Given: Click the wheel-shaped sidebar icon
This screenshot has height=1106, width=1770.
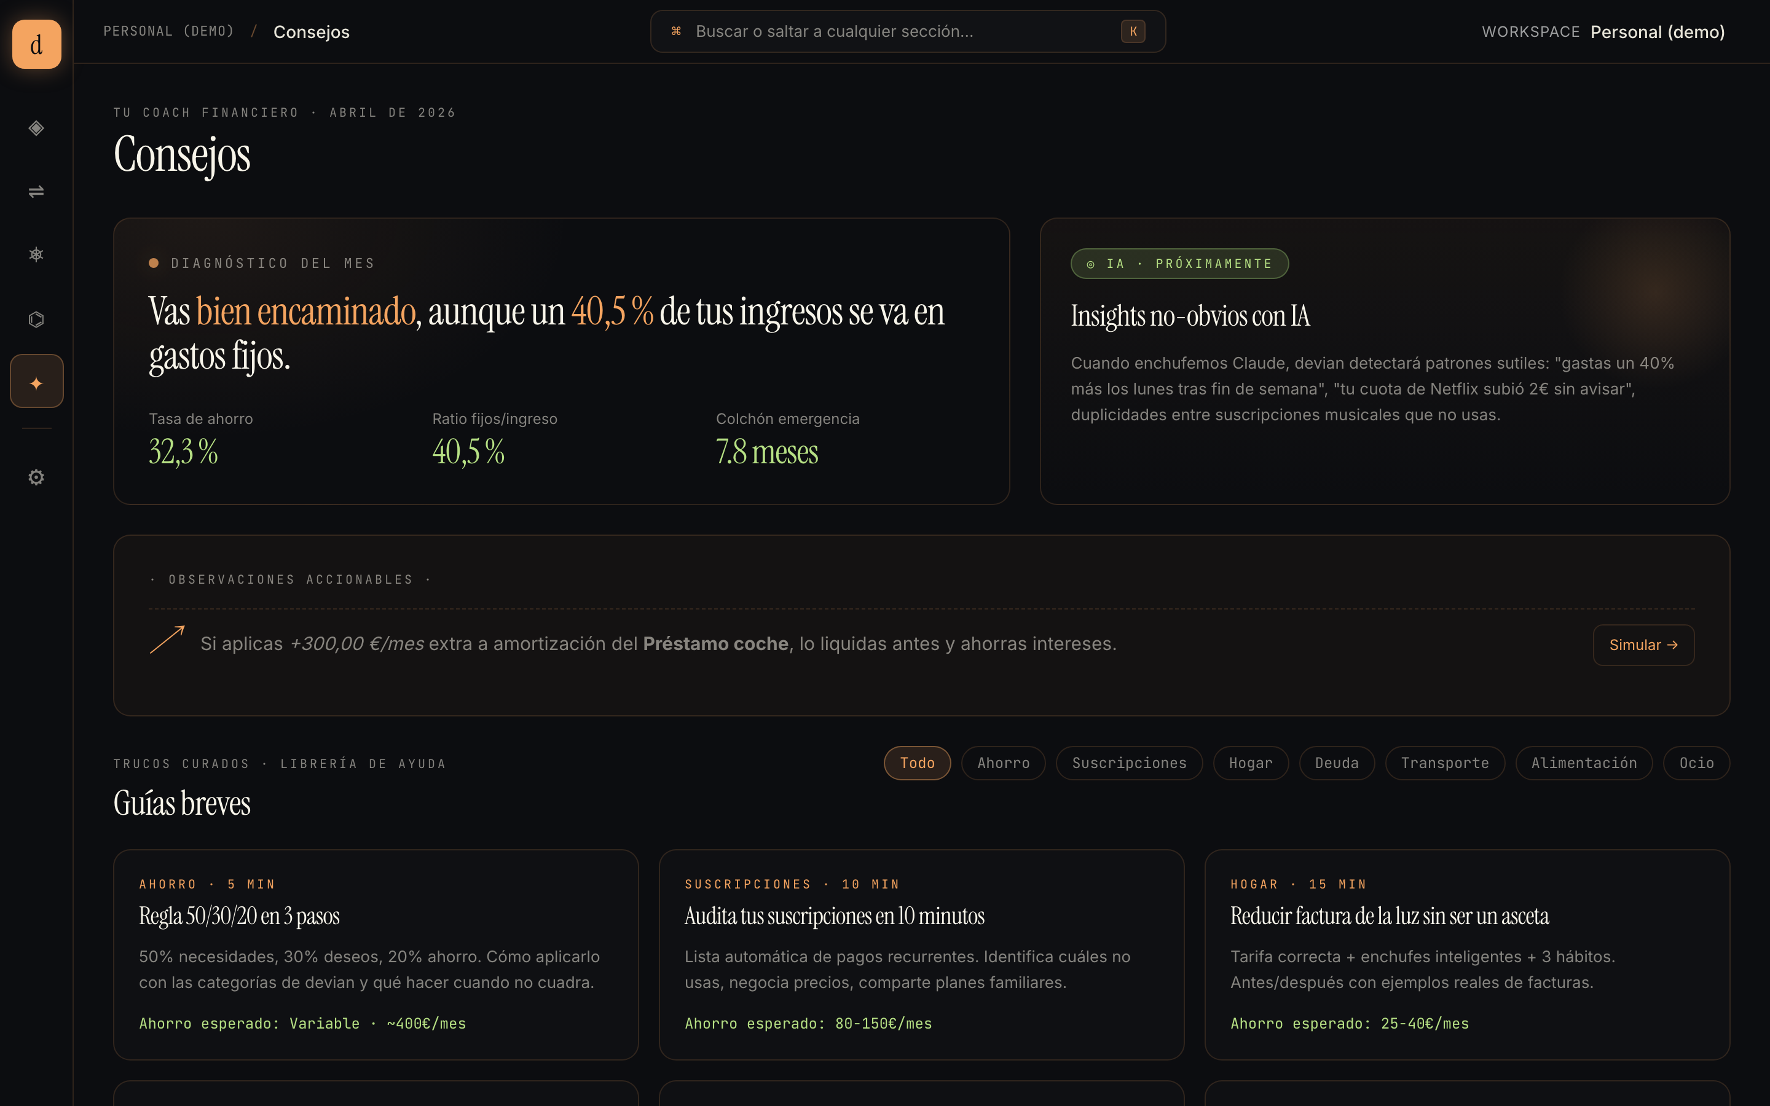Looking at the screenshot, I should (x=37, y=254).
